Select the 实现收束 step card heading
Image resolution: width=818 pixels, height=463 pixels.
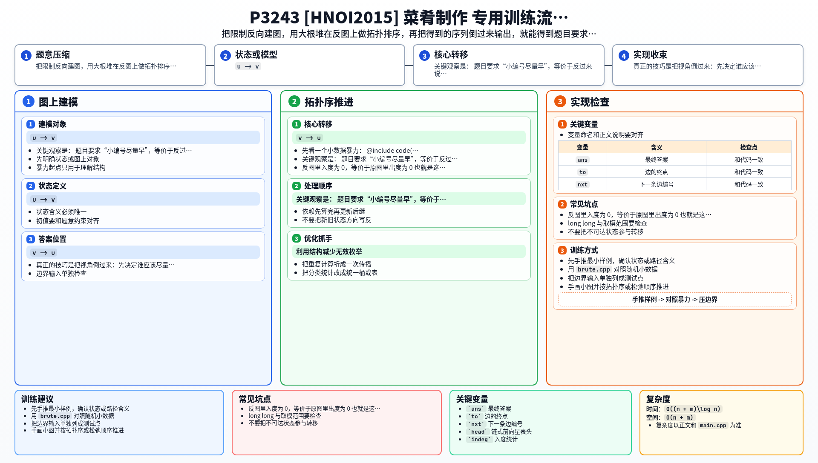point(650,55)
